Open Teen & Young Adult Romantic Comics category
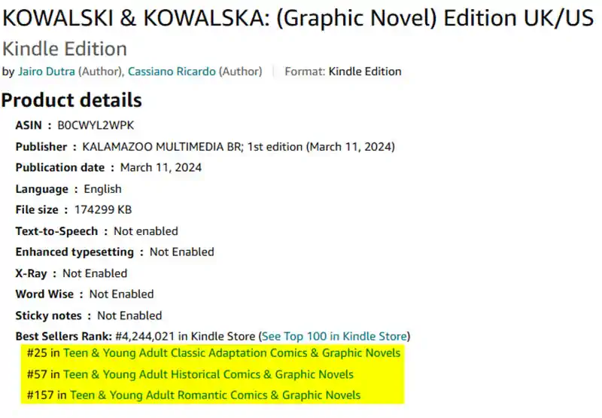Viewport: 602px width, 418px height. click(x=215, y=395)
